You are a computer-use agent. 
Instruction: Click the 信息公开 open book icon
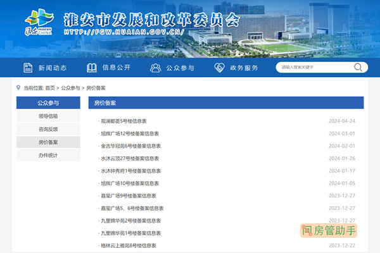[x=92, y=68]
